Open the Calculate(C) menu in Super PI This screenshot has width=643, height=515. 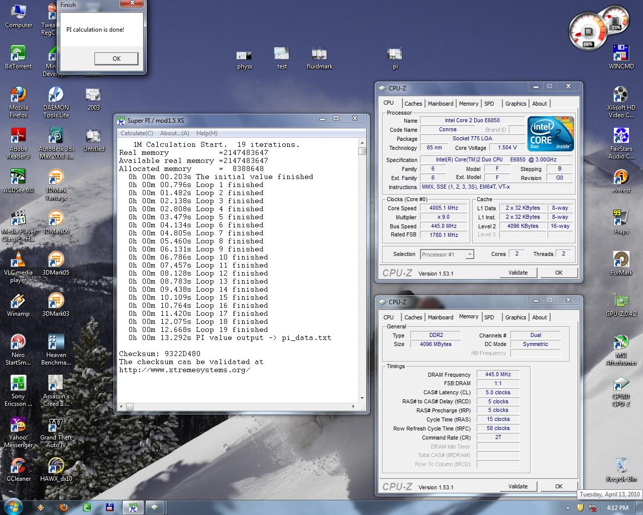click(137, 133)
